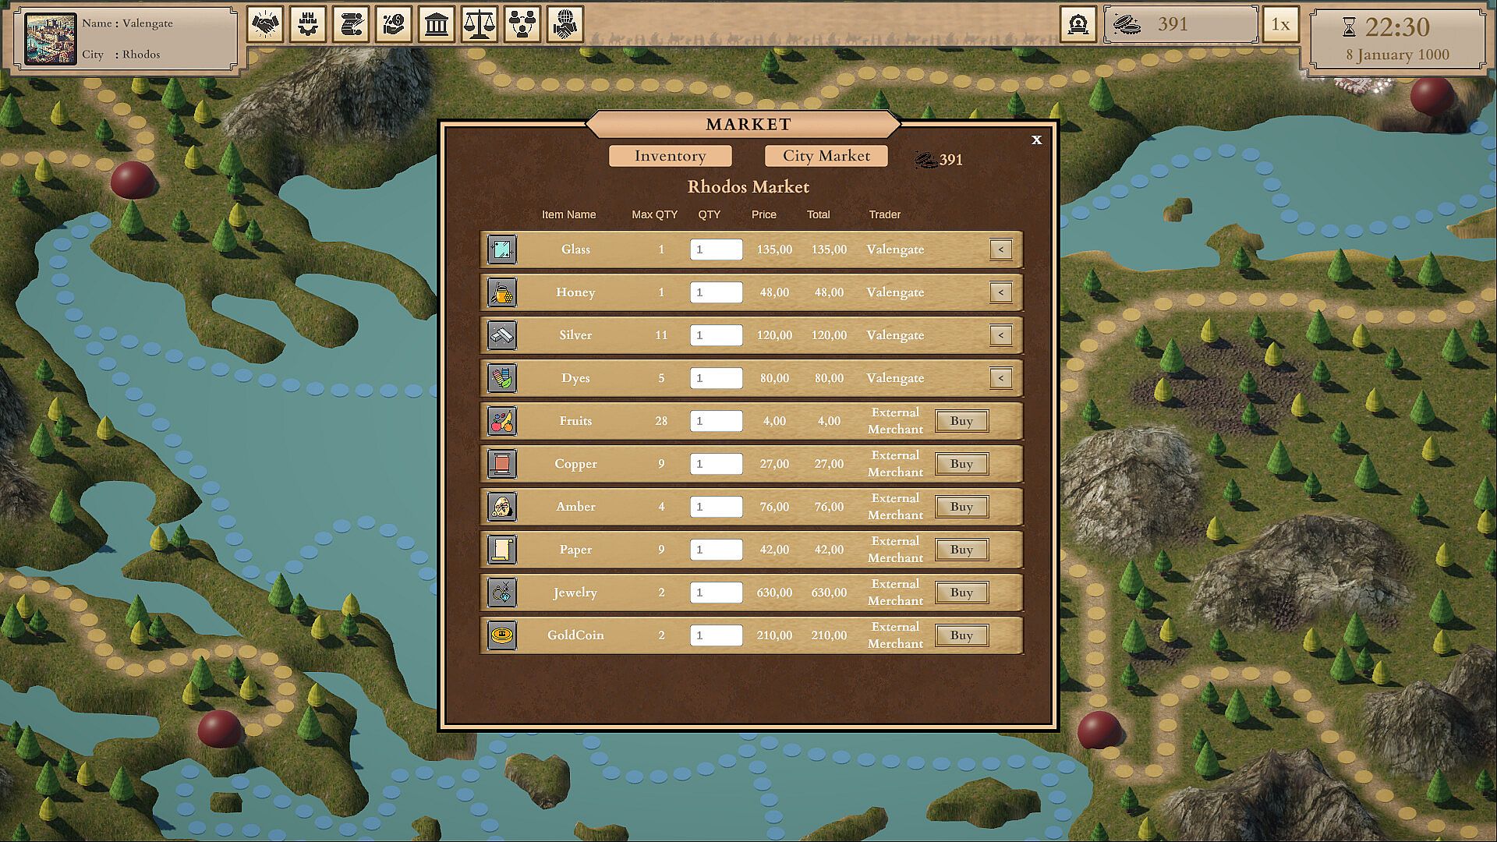Image resolution: width=1497 pixels, height=842 pixels.
Task: Click the globe handshake world trade icon
Action: (565, 24)
